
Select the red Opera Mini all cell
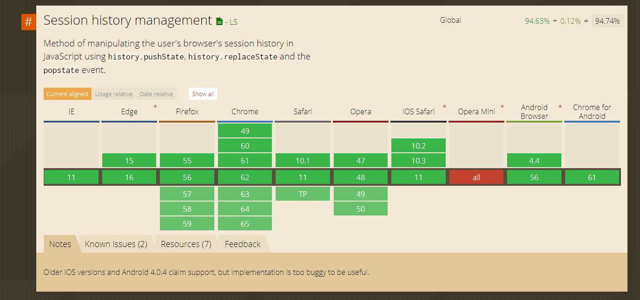476,177
